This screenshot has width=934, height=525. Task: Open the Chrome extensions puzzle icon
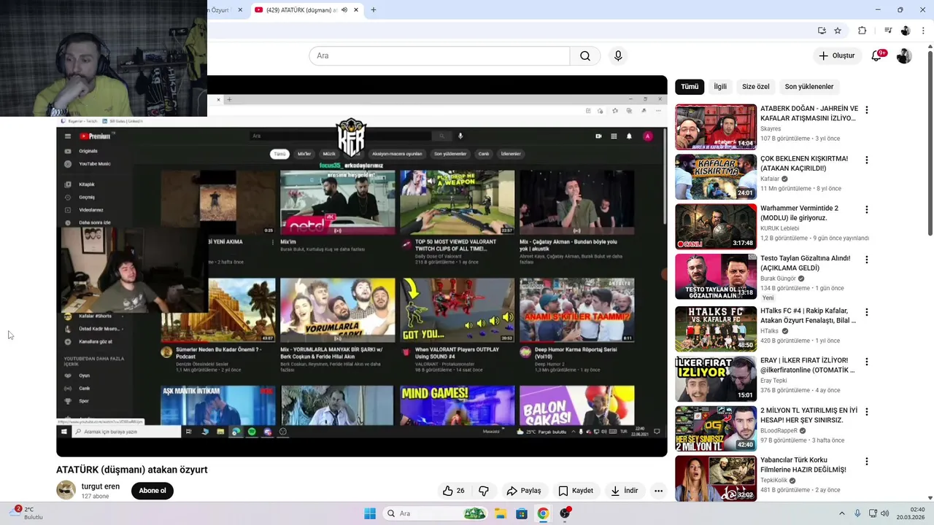point(862,31)
